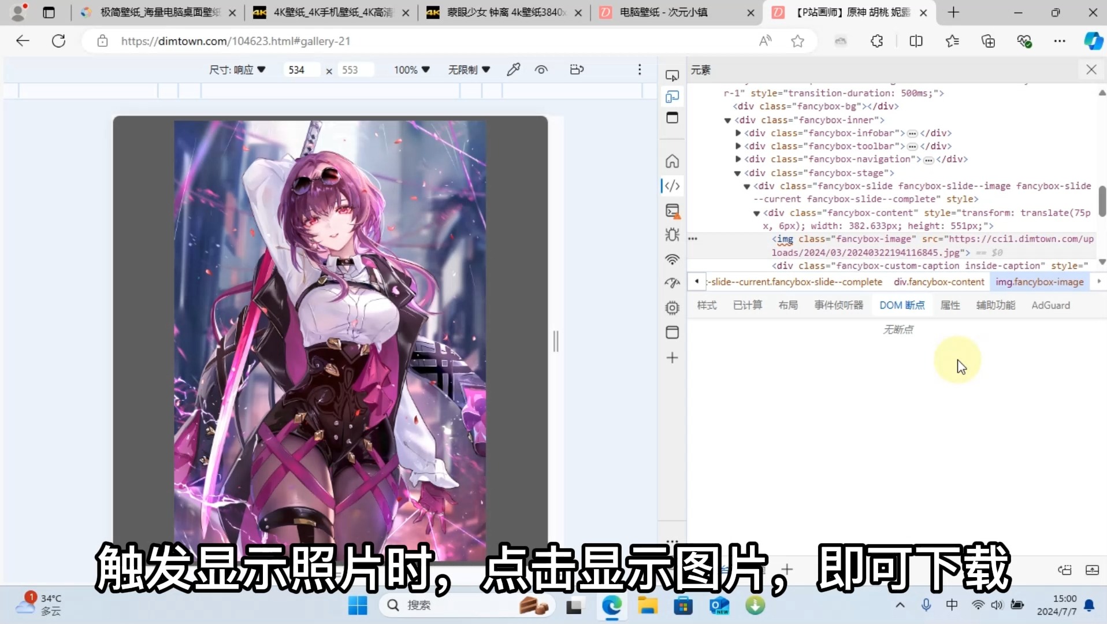Toggle split screen view icon
Screen dimensions: 1107x624
(x=916, y=41)
